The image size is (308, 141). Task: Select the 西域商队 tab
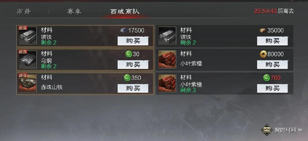[125, 11]
